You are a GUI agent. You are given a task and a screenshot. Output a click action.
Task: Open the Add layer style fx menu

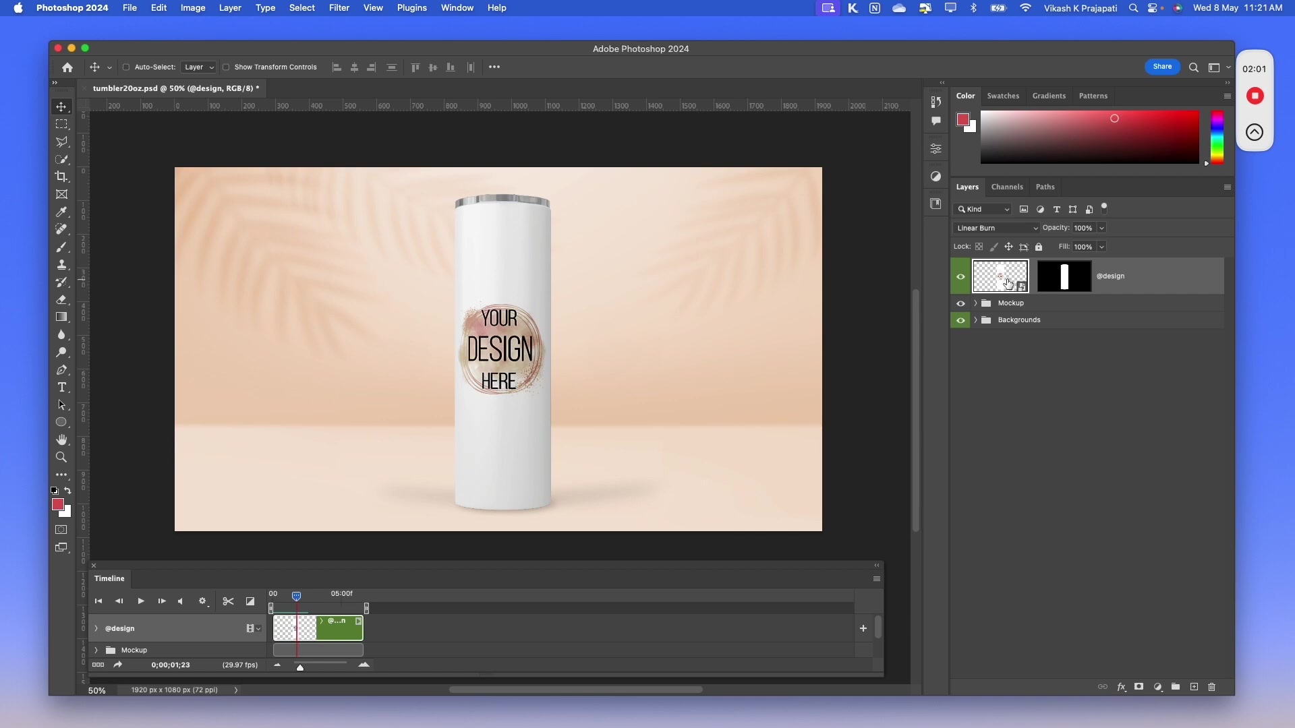1122,687
